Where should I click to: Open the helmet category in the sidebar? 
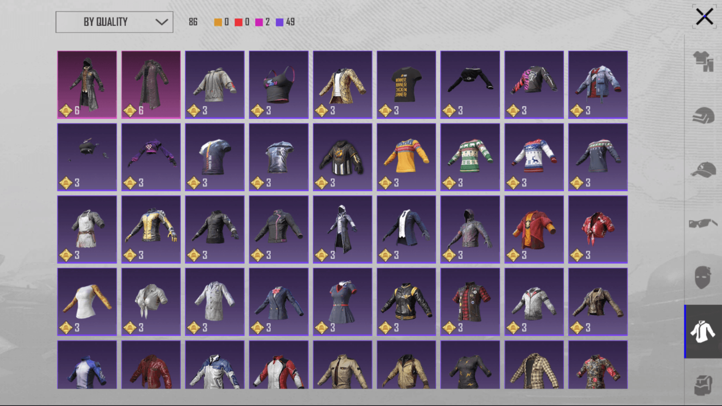703,115
